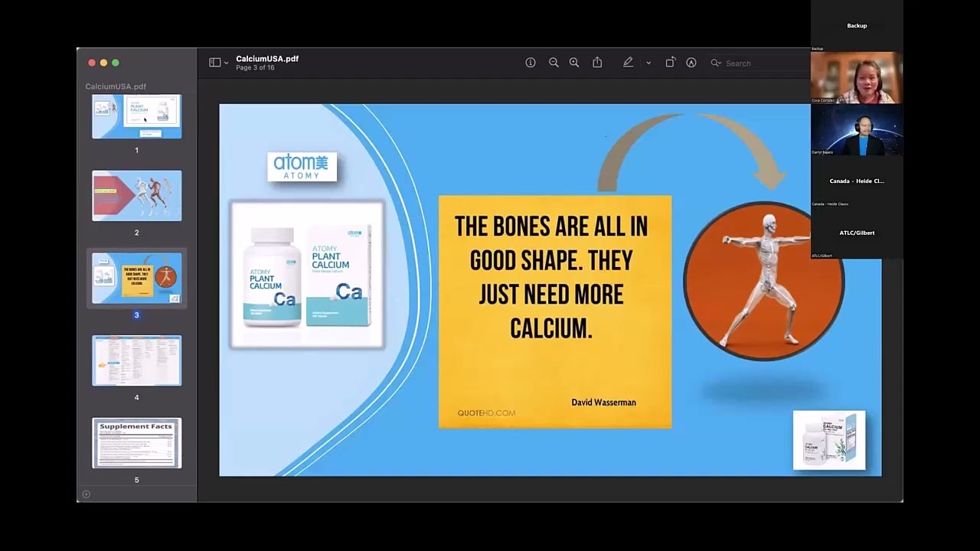Click the CalciumUSA.pdf sidebar header
The width and height of the screenshot is (980, 551).
116,86
